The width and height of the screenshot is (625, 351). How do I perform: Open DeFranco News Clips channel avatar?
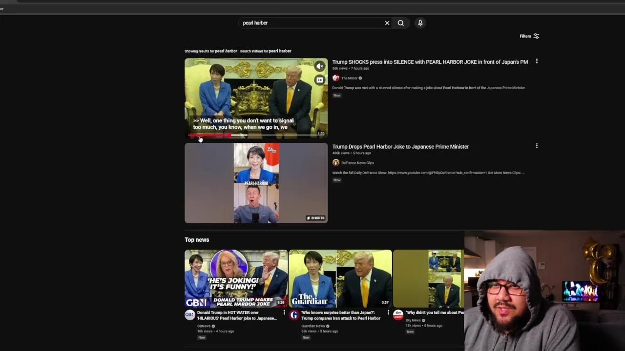(x=336, y=163)
